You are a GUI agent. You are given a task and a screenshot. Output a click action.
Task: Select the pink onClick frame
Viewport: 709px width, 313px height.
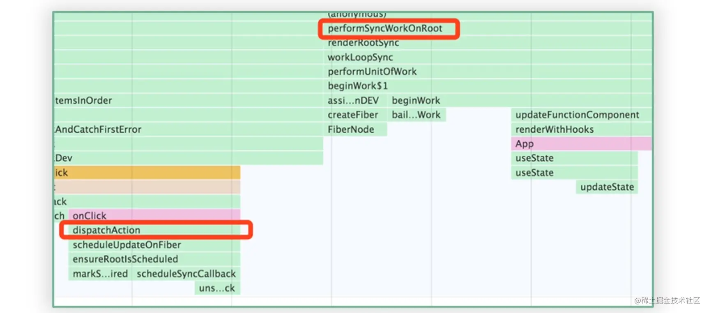[154, 215]
